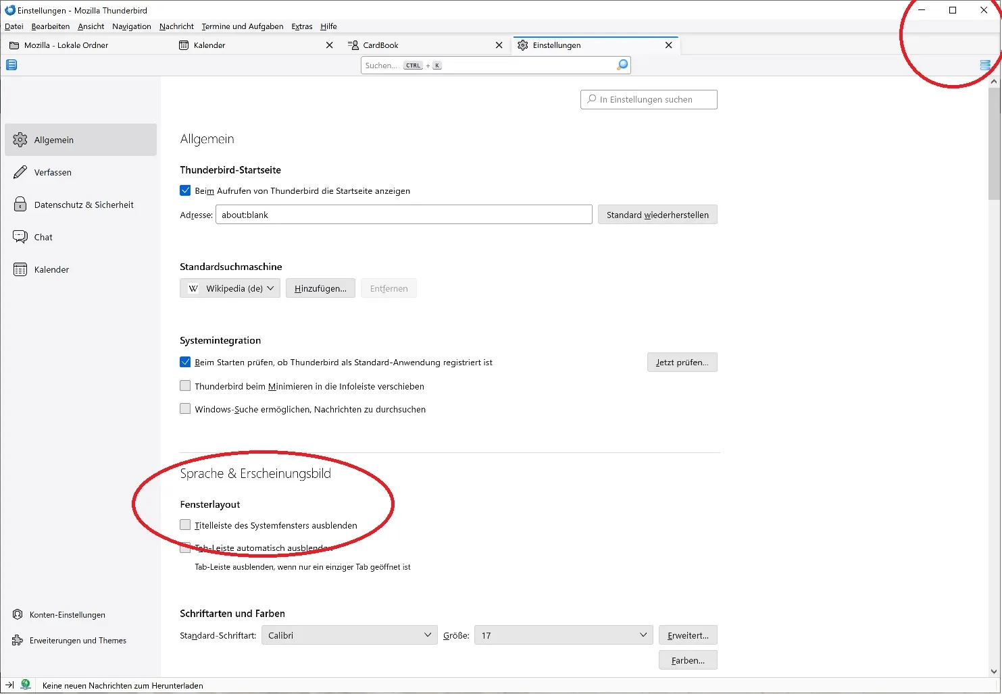Enable Windows-Suche message search checkbox

185,408
